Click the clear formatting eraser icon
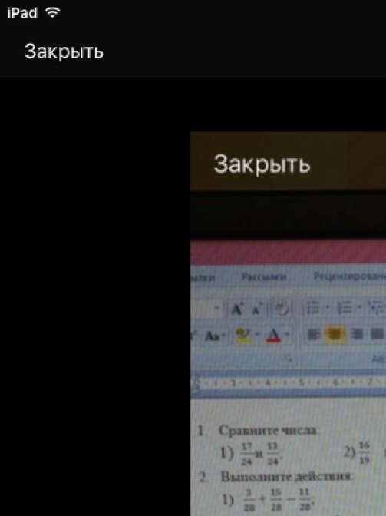Screen dimensions: 386x516 282,309
